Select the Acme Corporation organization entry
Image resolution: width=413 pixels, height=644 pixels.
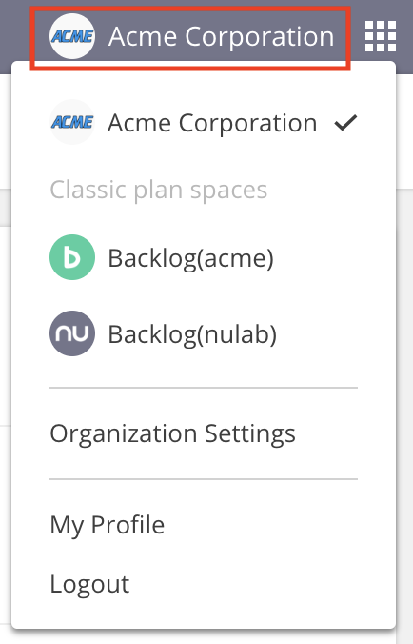click(x=204, y=122)
